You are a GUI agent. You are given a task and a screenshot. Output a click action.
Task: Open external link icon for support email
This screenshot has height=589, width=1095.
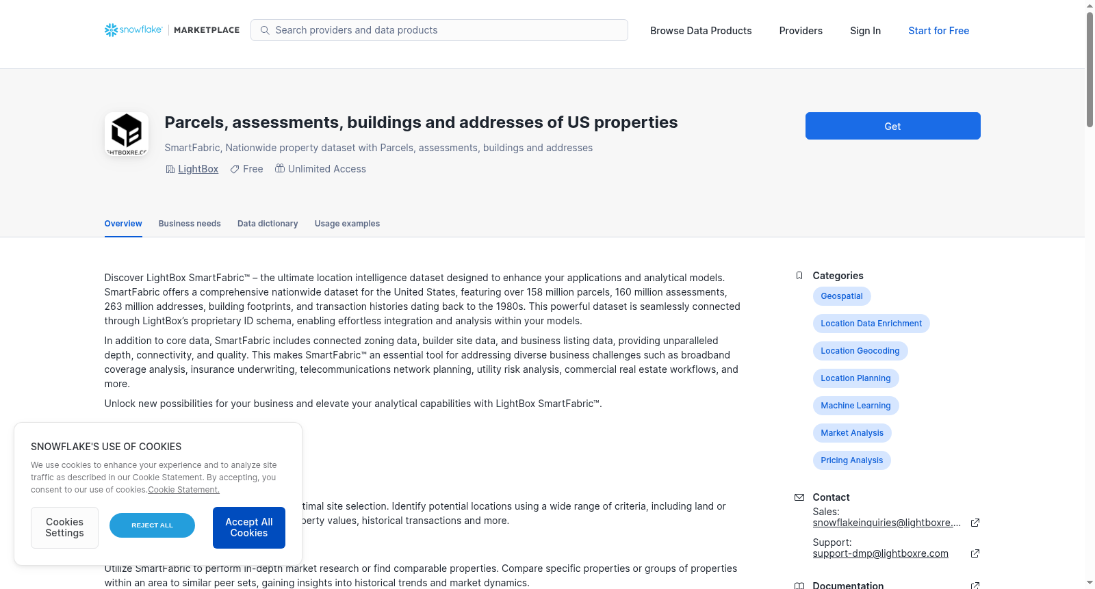tap(975, 553)
